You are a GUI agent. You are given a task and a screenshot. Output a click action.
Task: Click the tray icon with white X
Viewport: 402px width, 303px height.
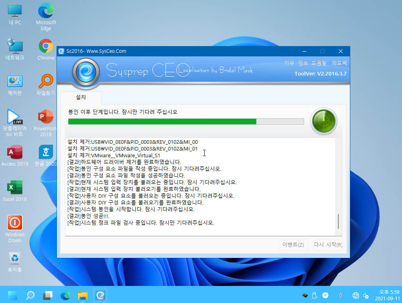pos(325,295)
